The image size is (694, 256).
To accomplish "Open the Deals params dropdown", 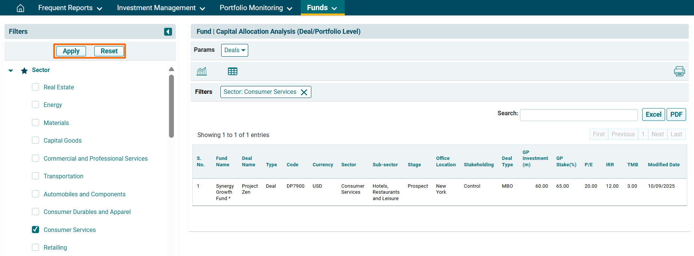I will pyautogui.click(x=234, y=50).
